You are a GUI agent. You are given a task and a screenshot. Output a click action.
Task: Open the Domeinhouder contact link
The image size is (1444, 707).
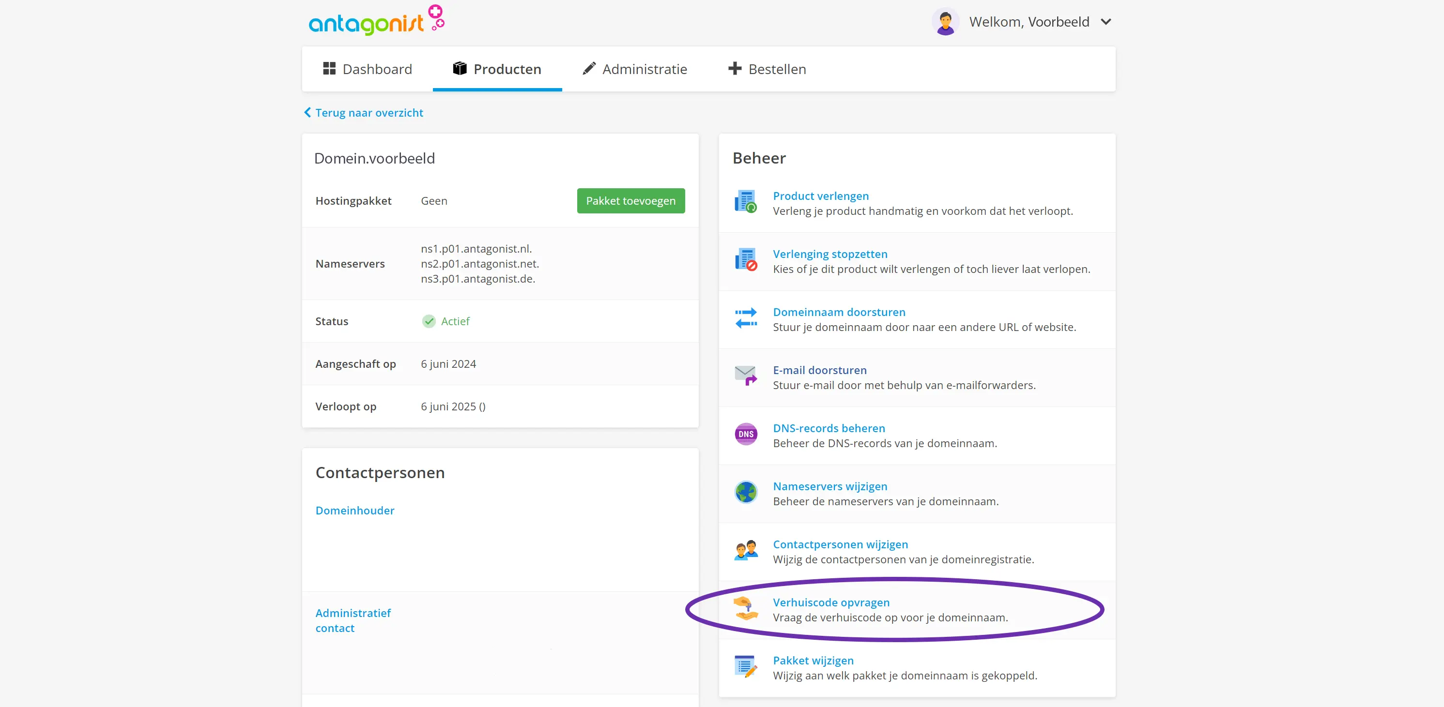354,511
